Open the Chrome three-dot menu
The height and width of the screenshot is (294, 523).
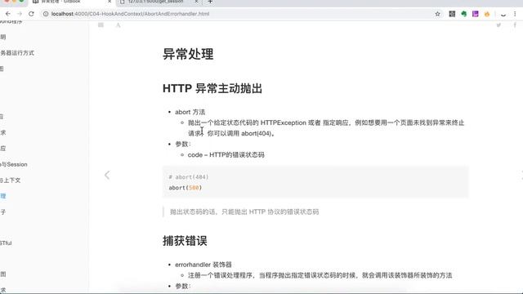pyautogui.click(x=515, y=14)
